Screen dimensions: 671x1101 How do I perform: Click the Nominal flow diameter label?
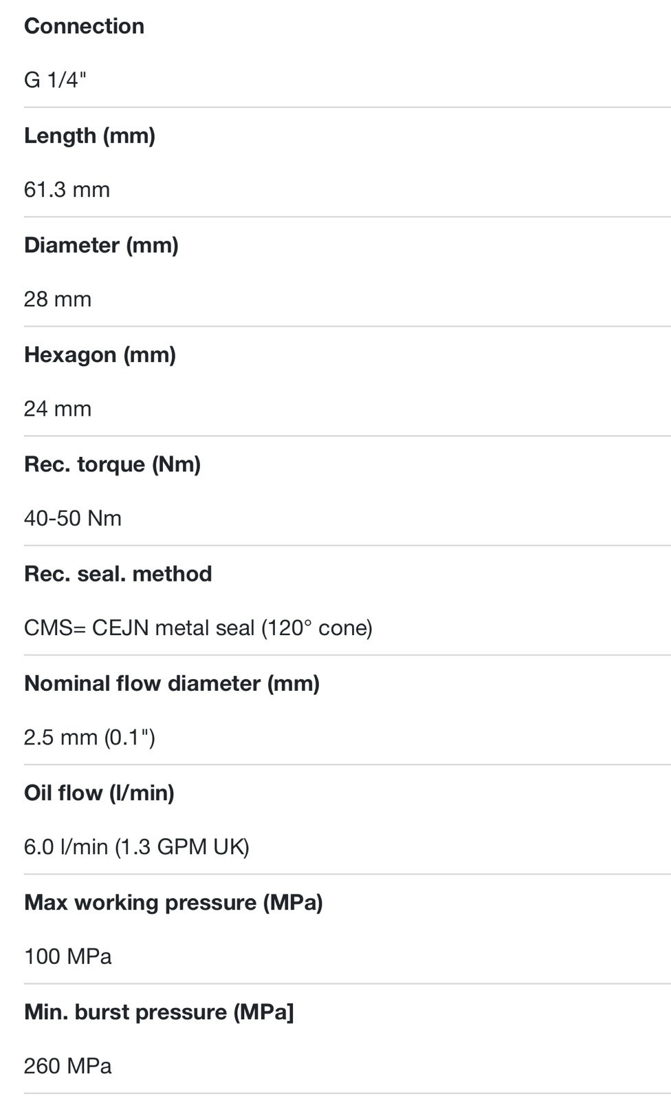[172, 683]
